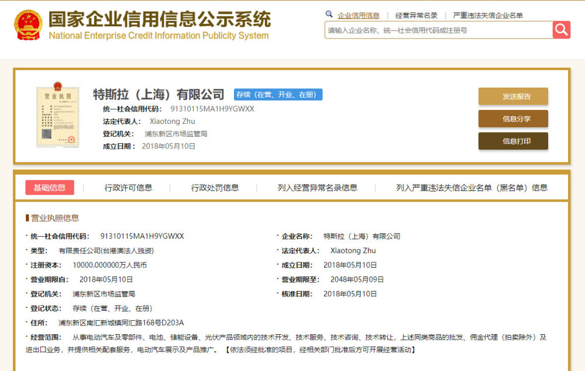Screen dimensions: 585x371
Task: Click the 信息打印 button
Action: pyautogui.click(x=513, y=141)
